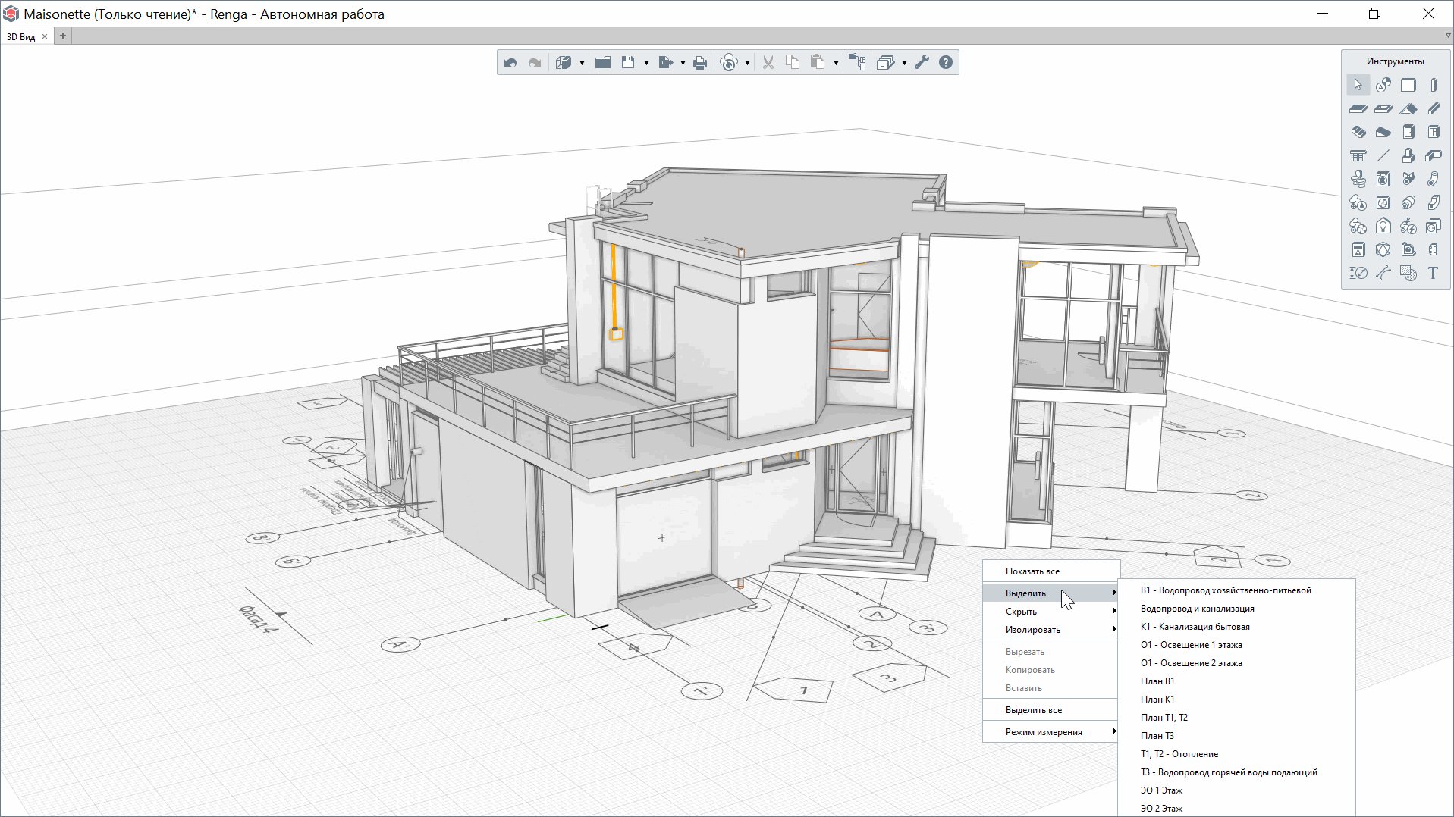Click the Print icon in toolbar

pos(700,63)
